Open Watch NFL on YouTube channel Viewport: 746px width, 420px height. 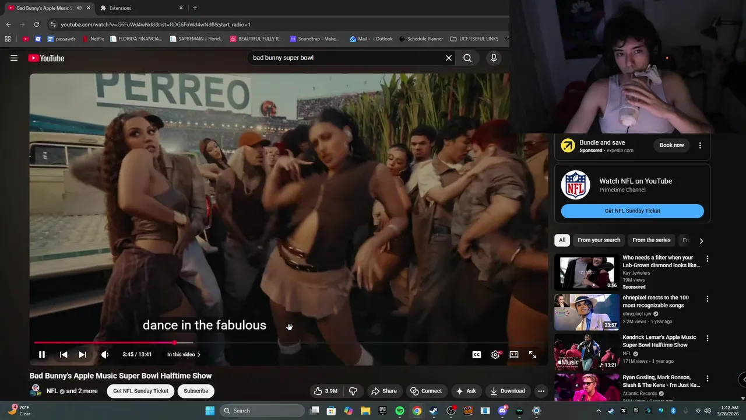click(x=632, y=185)
